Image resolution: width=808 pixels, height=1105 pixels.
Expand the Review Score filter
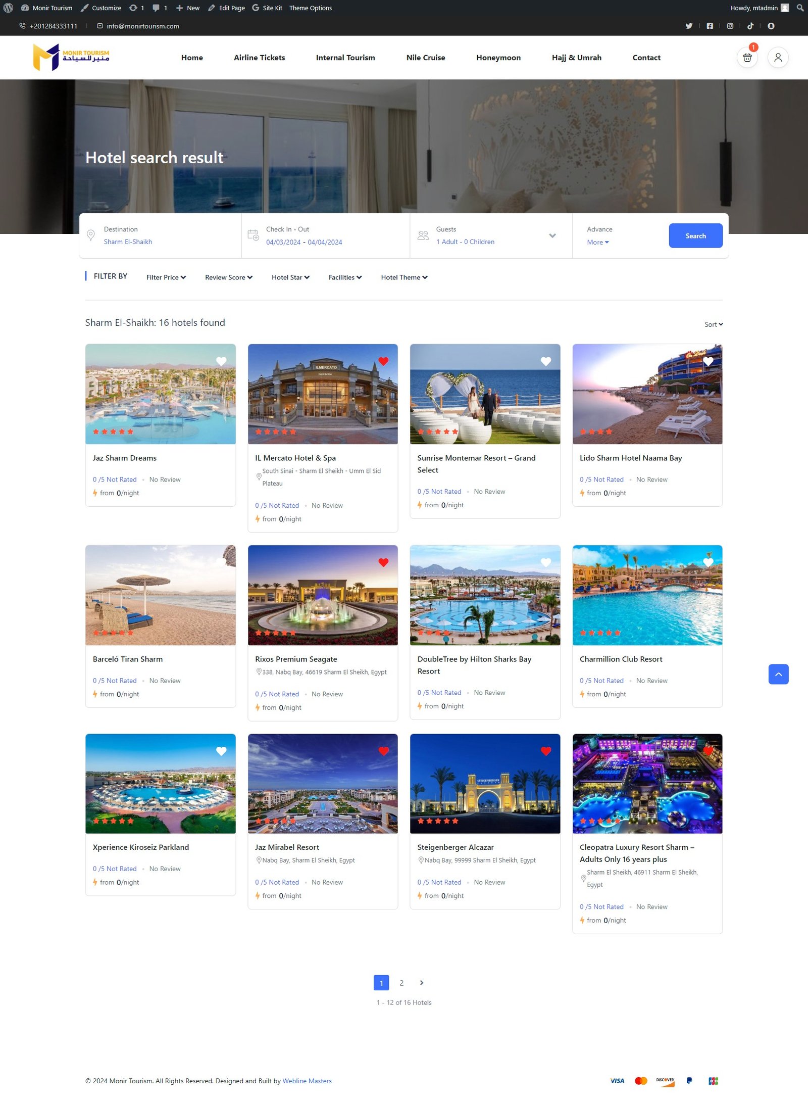pos(229,277)
